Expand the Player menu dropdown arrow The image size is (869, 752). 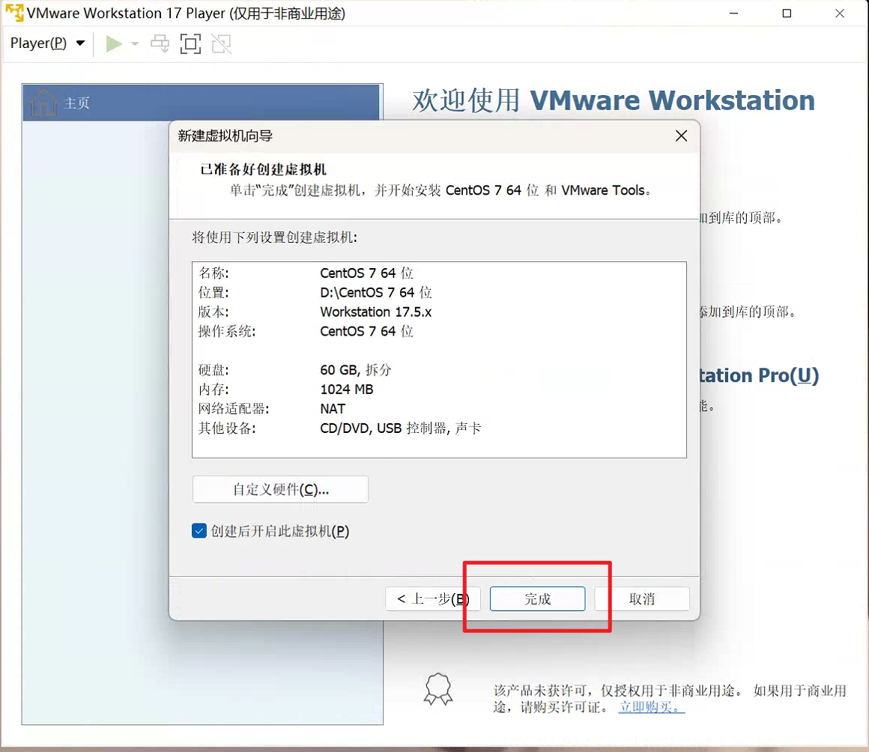click(80, 43)
